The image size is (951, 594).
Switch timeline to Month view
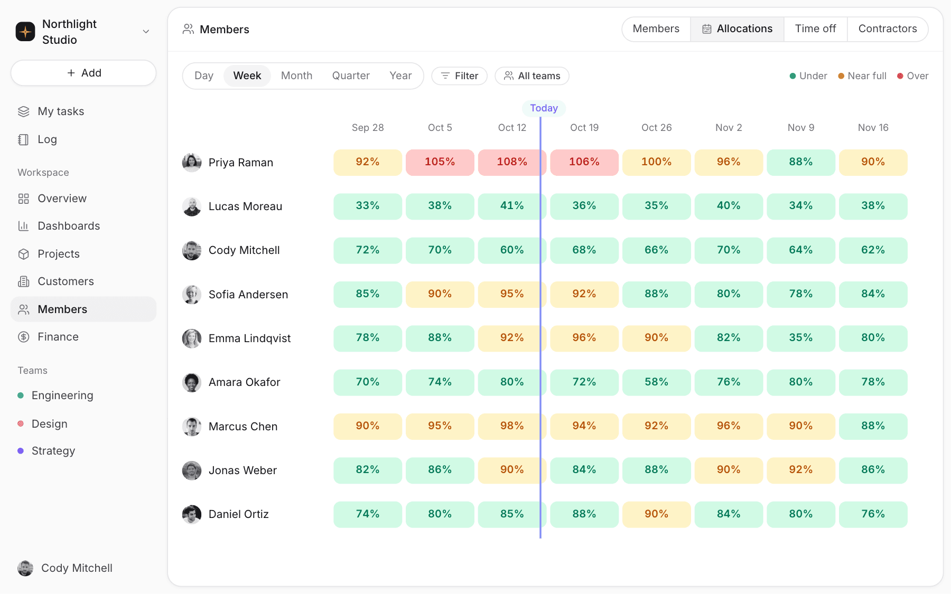pyautogui.click(x=296, y=76)
